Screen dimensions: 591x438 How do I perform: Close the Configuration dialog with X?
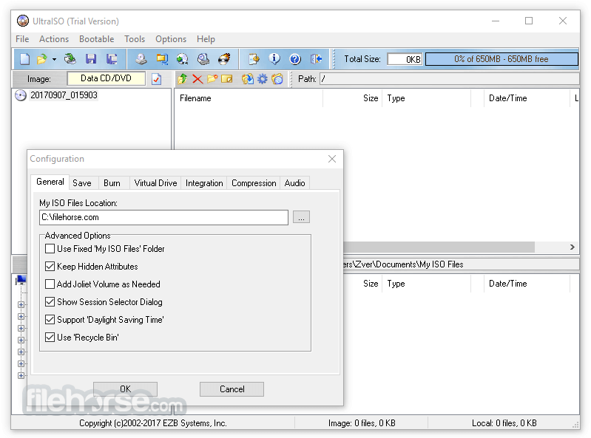(331, 159)
